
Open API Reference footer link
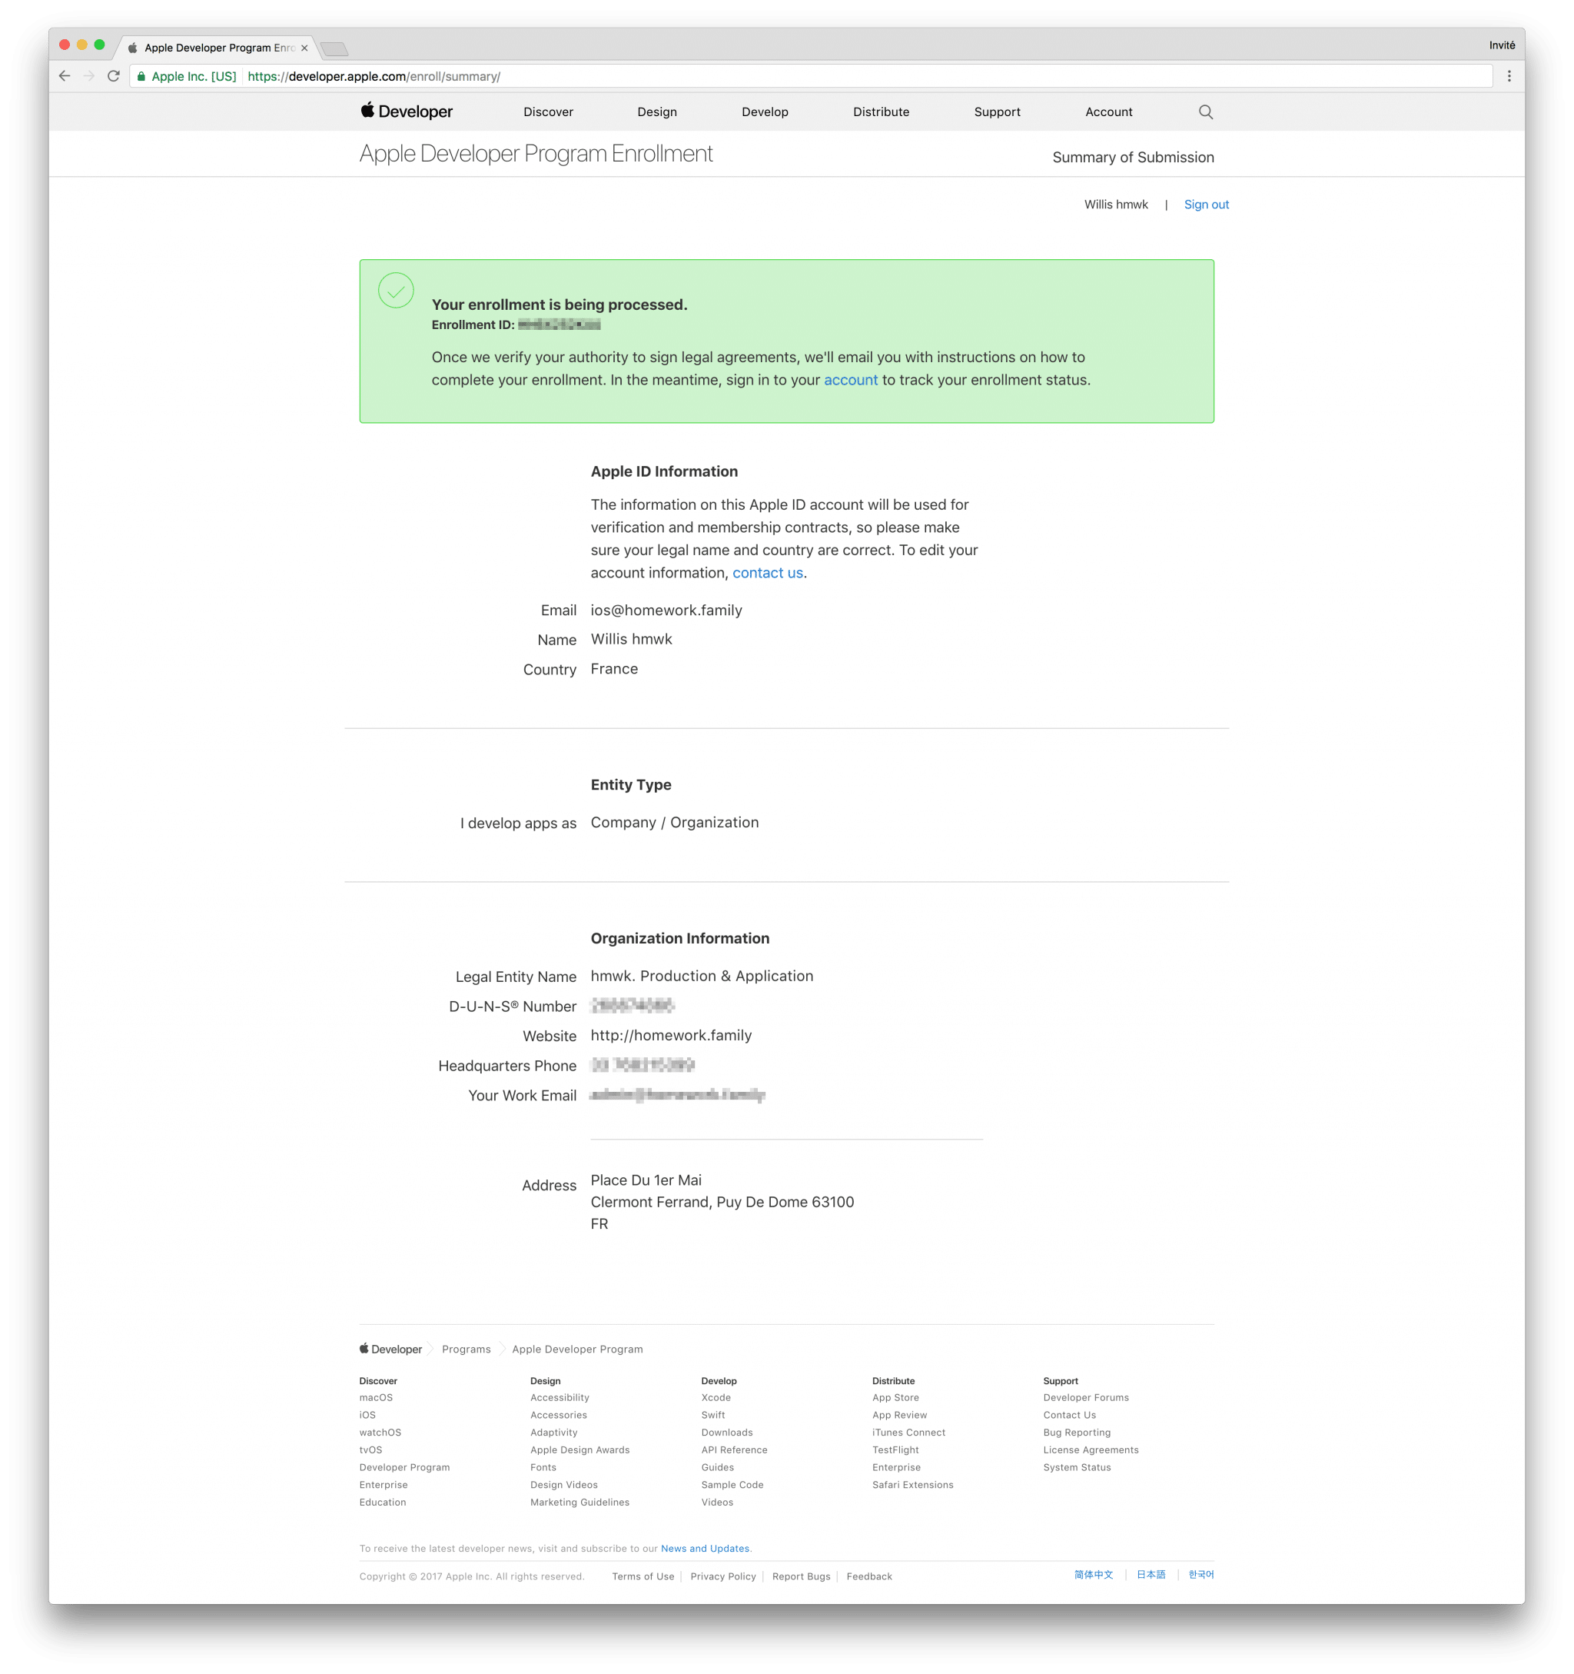[x=733, y=1449]
